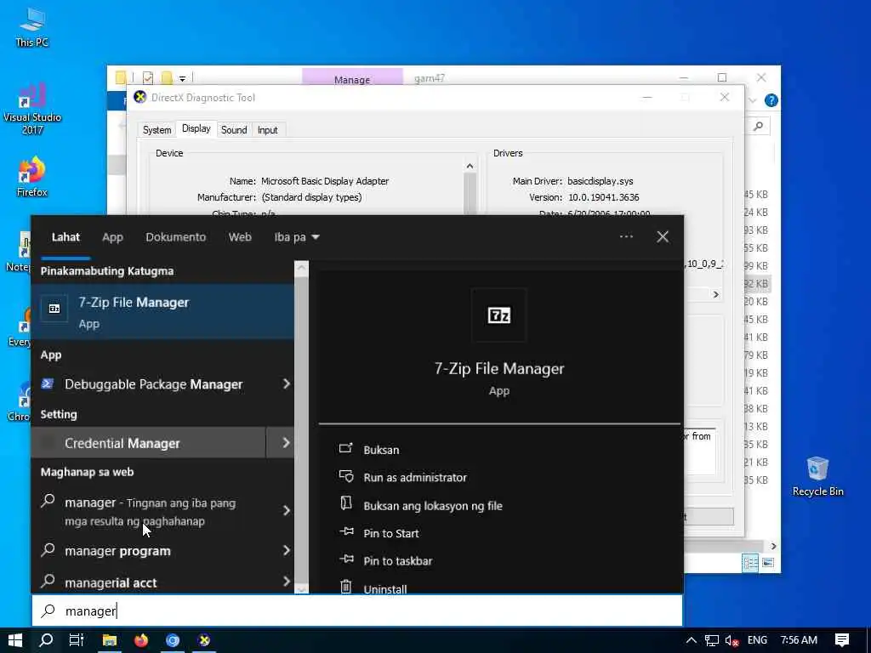Click Pin to Start action
Viewport: 871px width, 653px height.
391,534
